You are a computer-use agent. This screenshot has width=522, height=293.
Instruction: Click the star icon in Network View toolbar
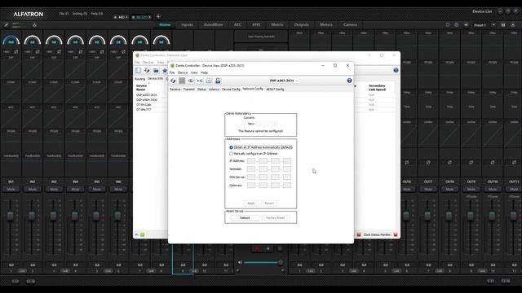(x=165, y=71)
